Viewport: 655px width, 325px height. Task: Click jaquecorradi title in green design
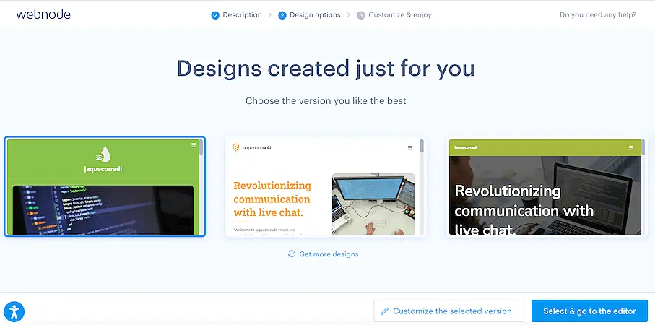tap(103, 169)
